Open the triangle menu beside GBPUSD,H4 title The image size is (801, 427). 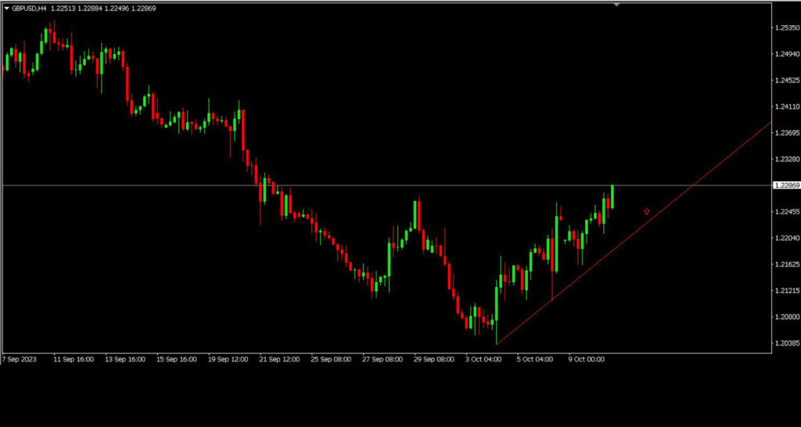click(6, 9)
